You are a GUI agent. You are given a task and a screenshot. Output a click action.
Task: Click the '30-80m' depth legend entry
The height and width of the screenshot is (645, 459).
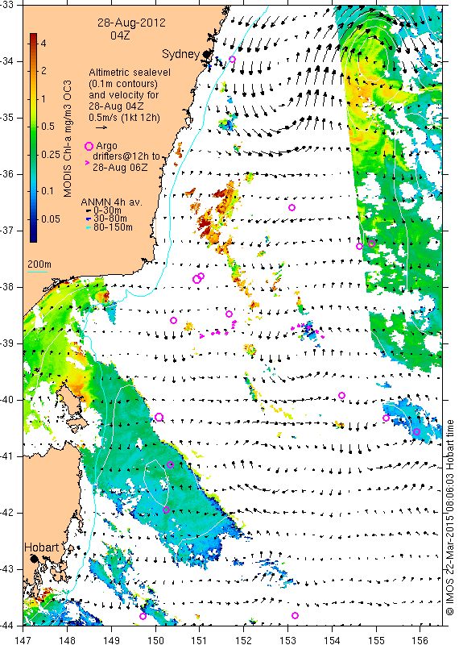pos(110,218)
